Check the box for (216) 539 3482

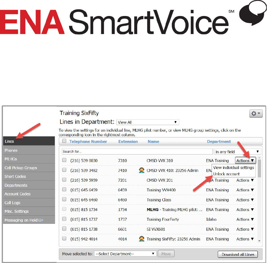(x=64, y=170)
